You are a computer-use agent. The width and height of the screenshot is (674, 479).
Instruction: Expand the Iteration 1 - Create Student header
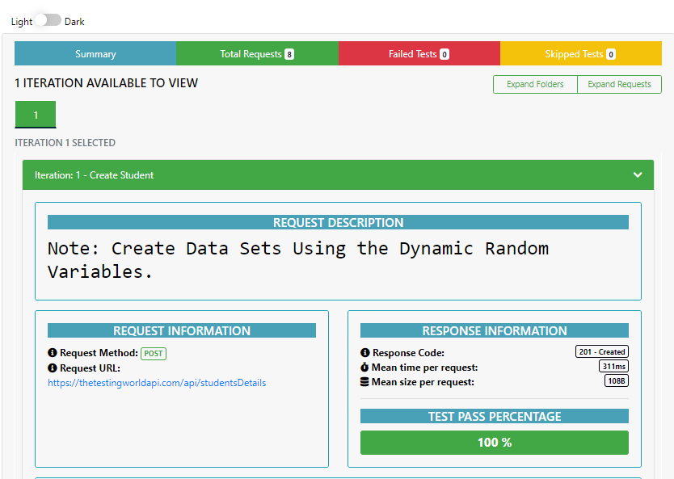click(338, 174)
